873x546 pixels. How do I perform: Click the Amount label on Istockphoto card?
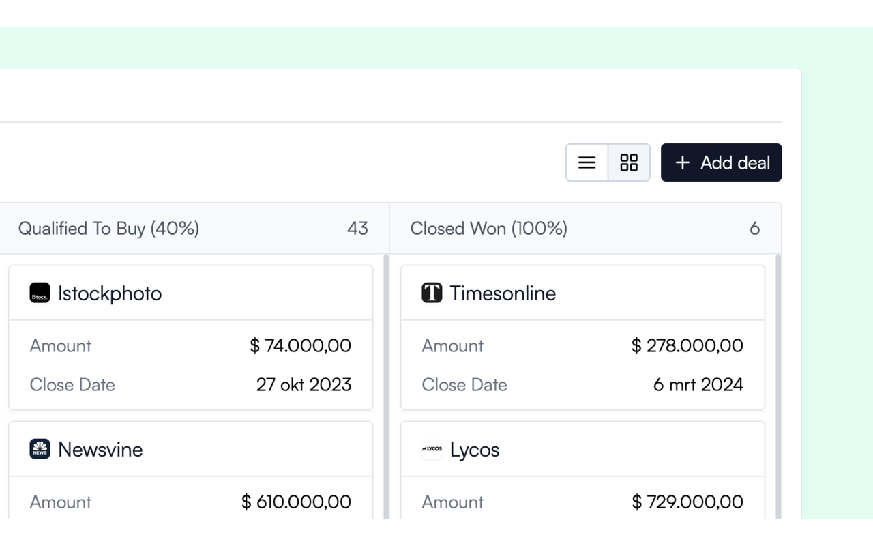[x=61, y=345]
